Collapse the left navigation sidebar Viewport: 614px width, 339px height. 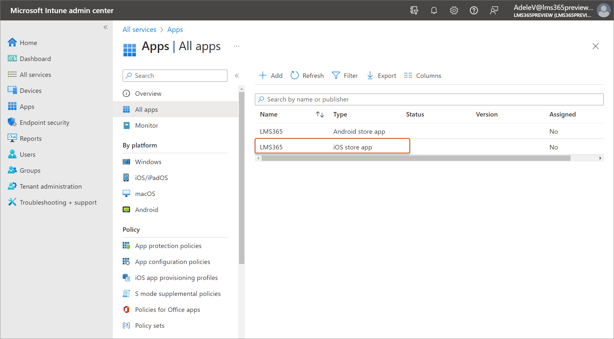[106, 27]
